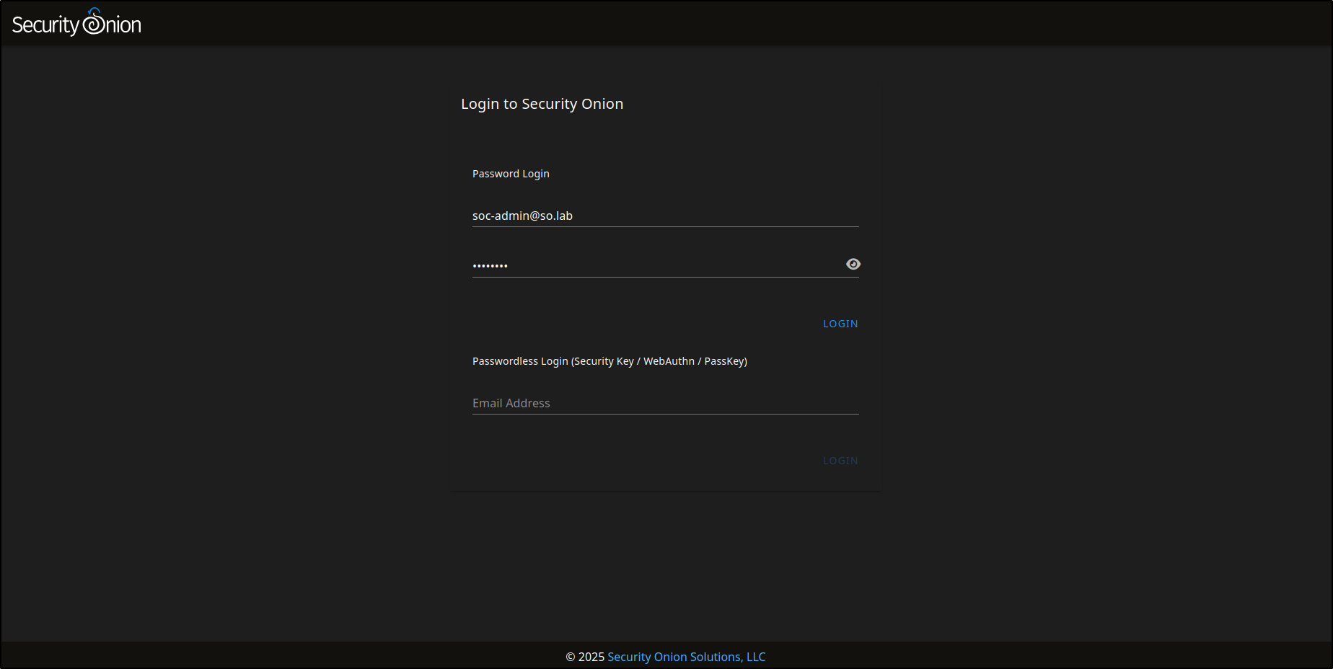Open the Security Onion Solutions, LLC link
The height and width of the screenshot is (669, 1333).
coord(686,657)
